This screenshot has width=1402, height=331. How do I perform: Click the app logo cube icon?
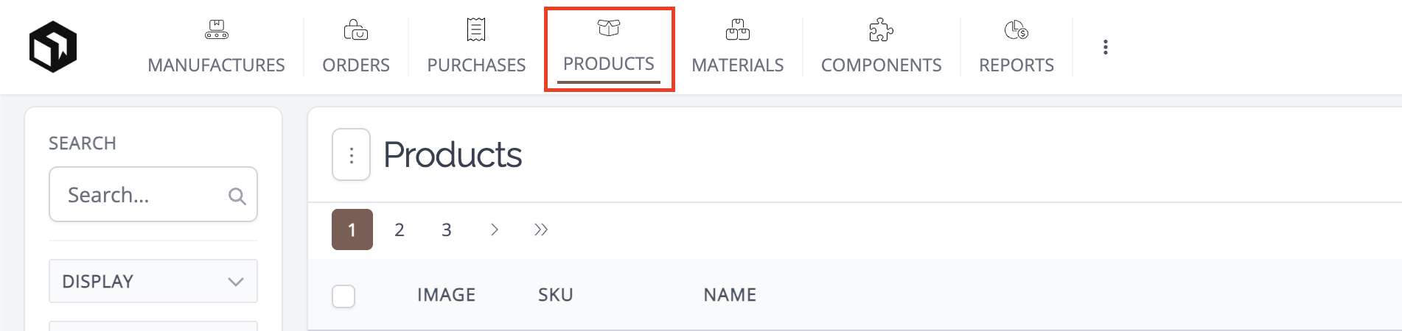[53, 46]
